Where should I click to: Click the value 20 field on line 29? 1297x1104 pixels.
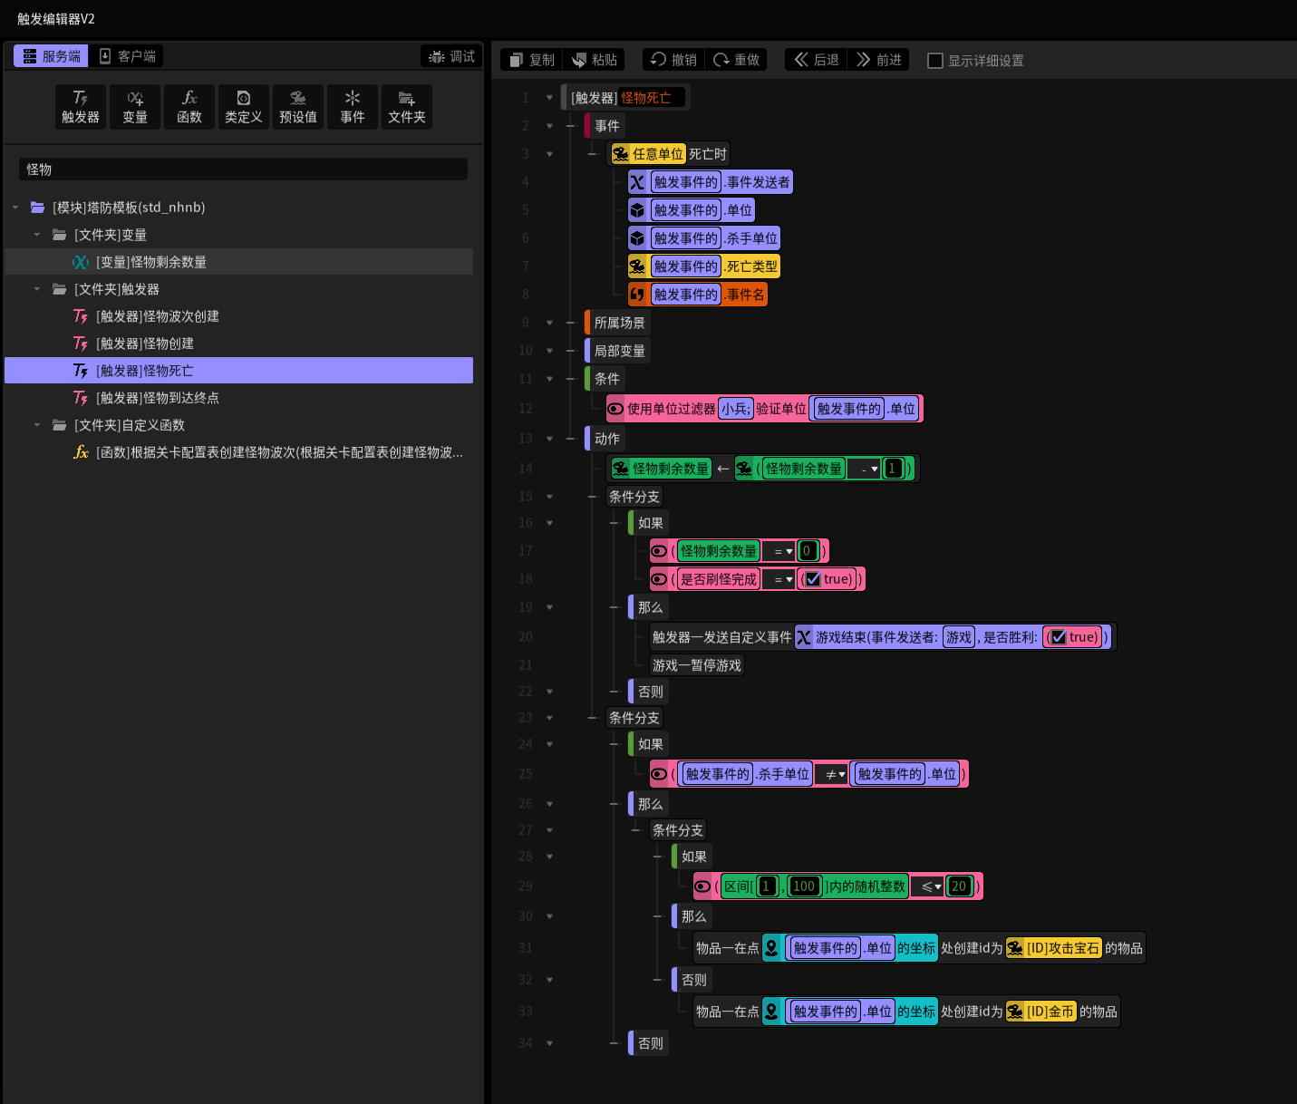point(959,886)
